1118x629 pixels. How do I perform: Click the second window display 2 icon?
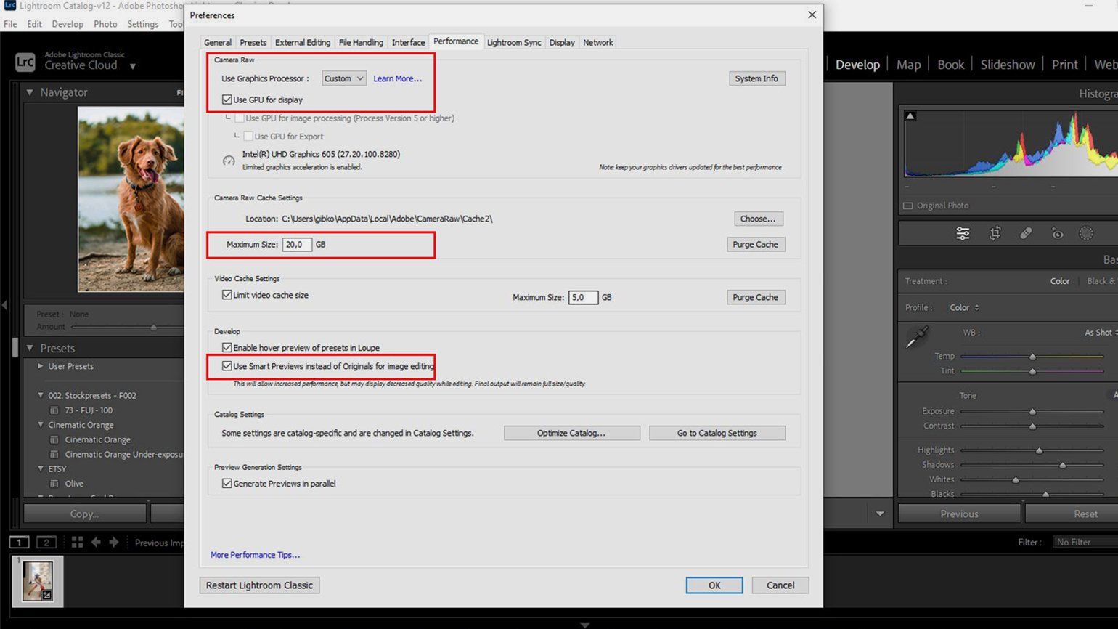46,542
